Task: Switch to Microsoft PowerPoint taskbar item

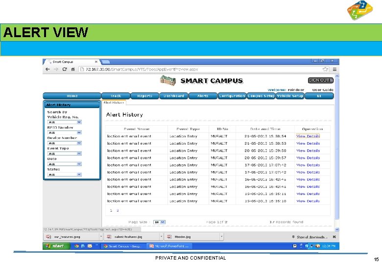Action: [169, 246]
